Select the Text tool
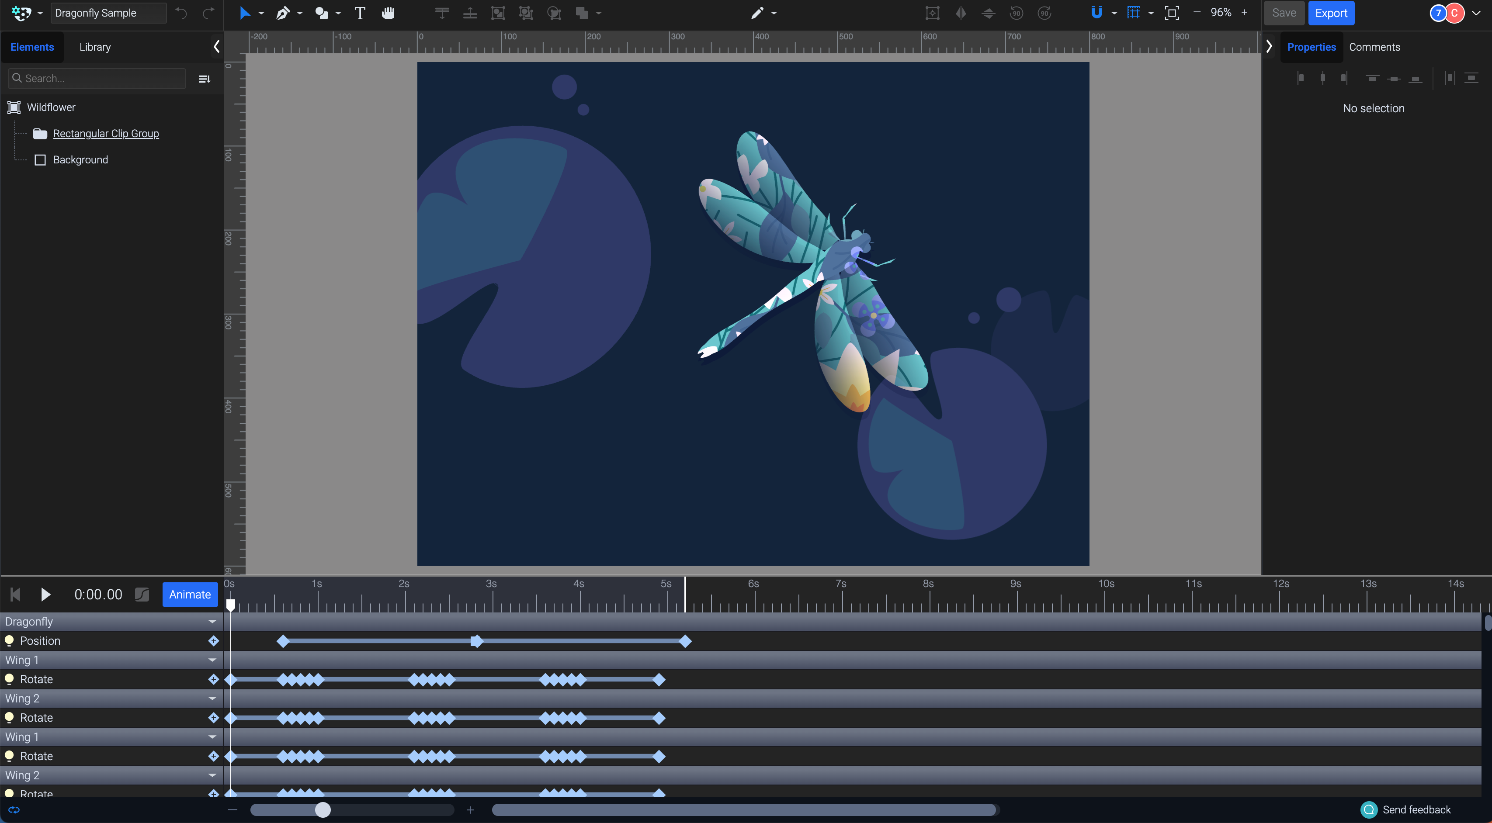Image resolution: width=1492 pixels, height=823 pixels. pyautogui.click(x=360, y=13)
